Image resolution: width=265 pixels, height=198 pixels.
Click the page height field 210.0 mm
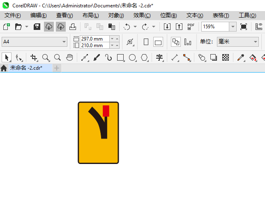point(94,46)
